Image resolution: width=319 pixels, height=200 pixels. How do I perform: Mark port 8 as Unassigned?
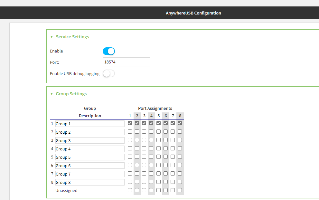pos(180,190)
